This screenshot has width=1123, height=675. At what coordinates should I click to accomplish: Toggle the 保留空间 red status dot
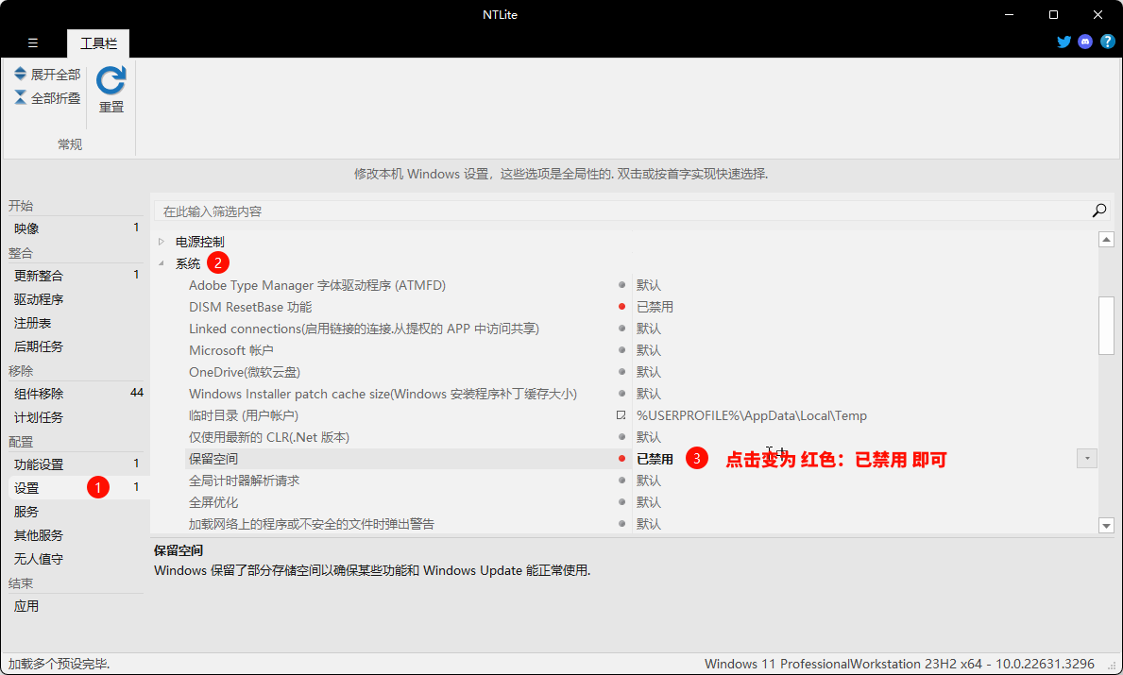[x=621, y=458]
